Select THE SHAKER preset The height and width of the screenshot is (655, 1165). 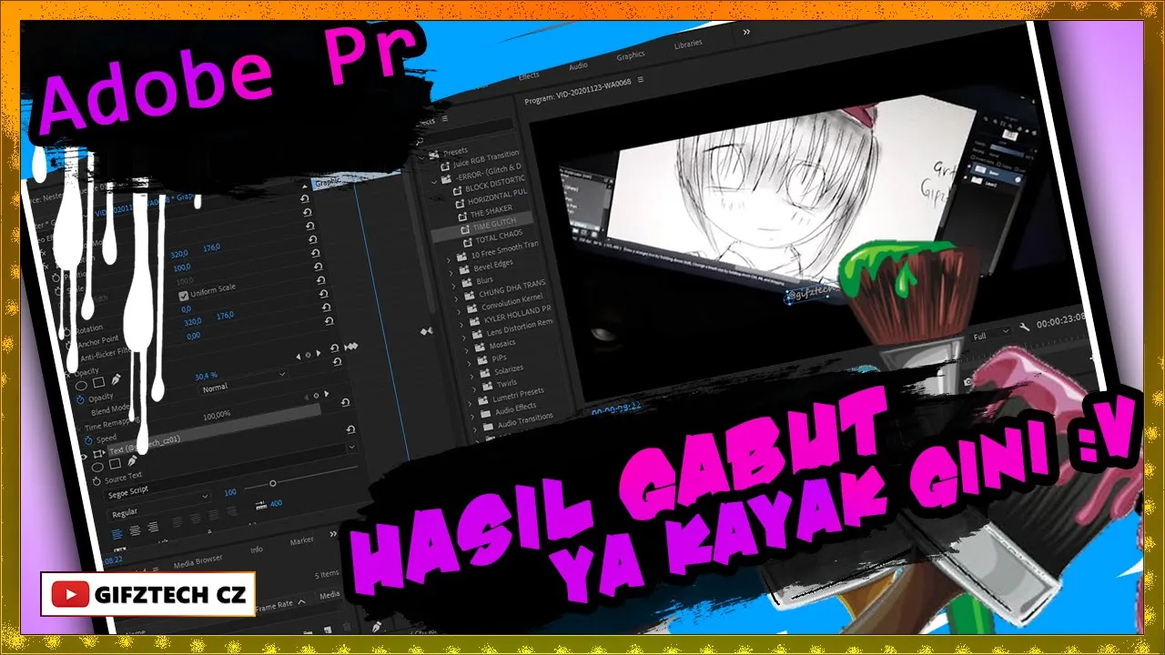coord(491,211)
